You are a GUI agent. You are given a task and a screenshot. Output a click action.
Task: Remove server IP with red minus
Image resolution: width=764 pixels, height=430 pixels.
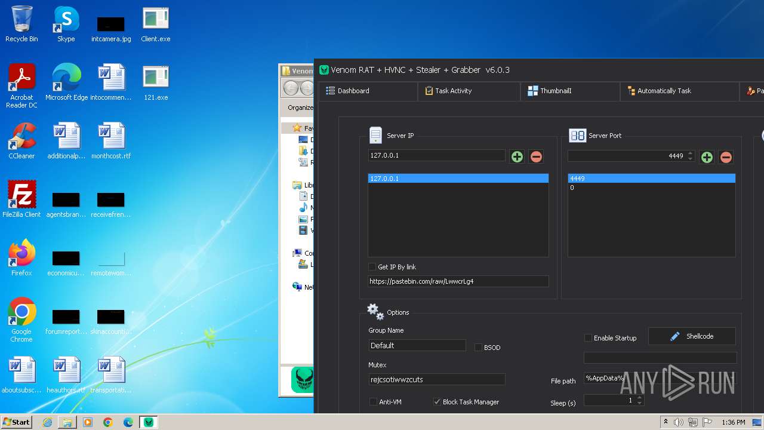pyautogui.click(x=536, y=157)
